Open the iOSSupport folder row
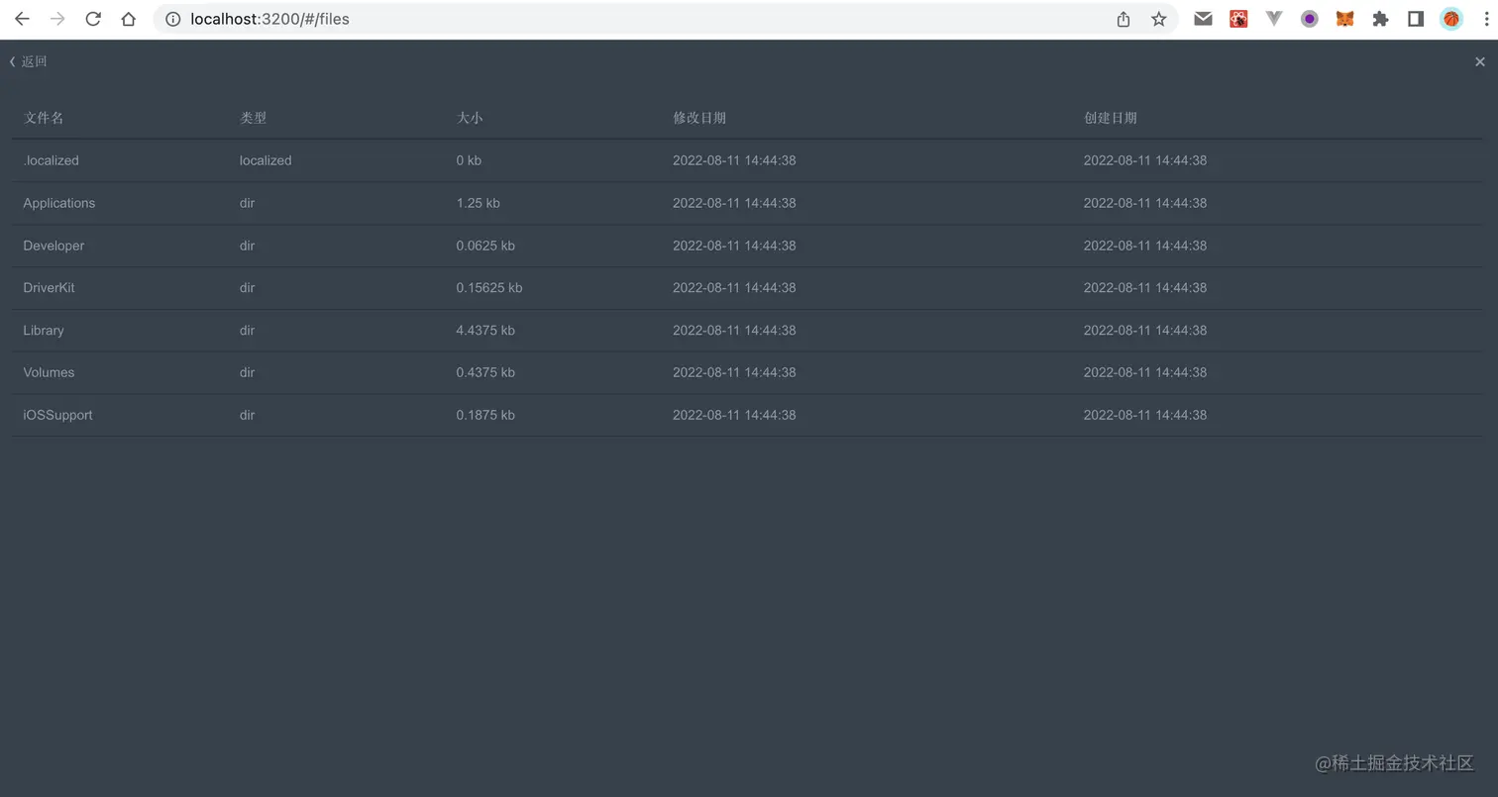1498x797 pixels. pos(747,415)
